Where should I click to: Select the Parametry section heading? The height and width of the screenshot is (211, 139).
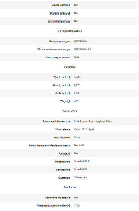70,111
